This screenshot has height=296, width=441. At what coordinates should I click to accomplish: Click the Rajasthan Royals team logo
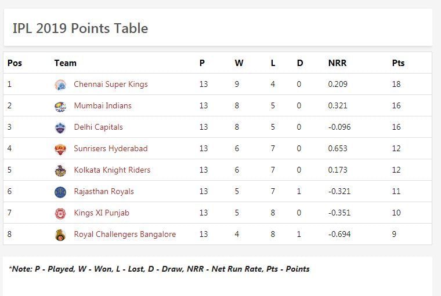[60, 192]
